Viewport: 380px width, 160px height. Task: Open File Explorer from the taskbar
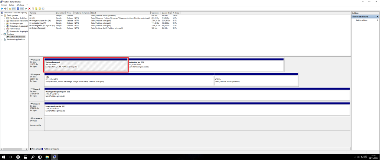[x=47, y=157]
